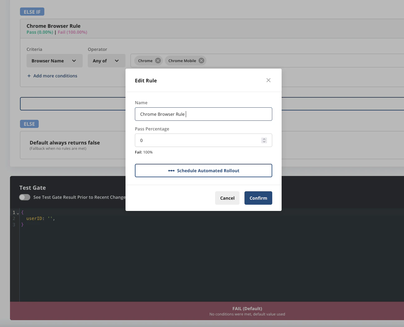Cancel editing the rule
404x327 pixels.
click(227, 198)
